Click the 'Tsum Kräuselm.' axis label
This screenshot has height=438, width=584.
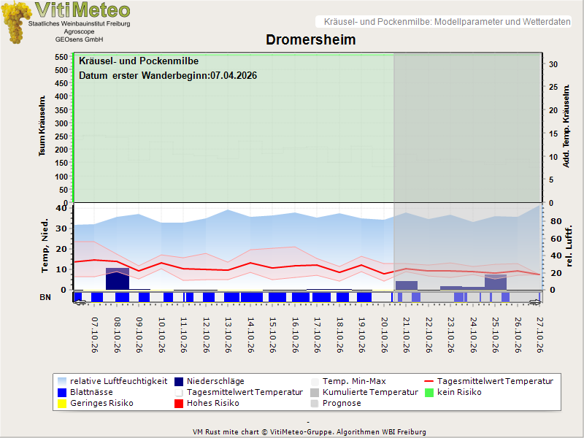[42, 126]
